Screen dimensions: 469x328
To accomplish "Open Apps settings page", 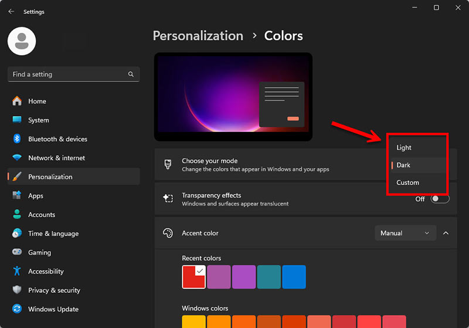I will click(74, 196).
